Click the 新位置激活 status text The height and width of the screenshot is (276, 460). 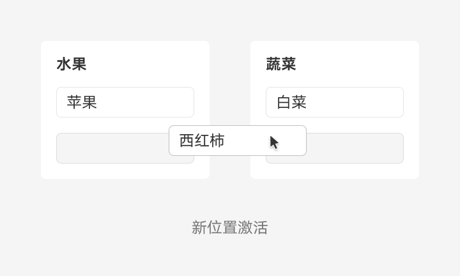click(230, 227)
